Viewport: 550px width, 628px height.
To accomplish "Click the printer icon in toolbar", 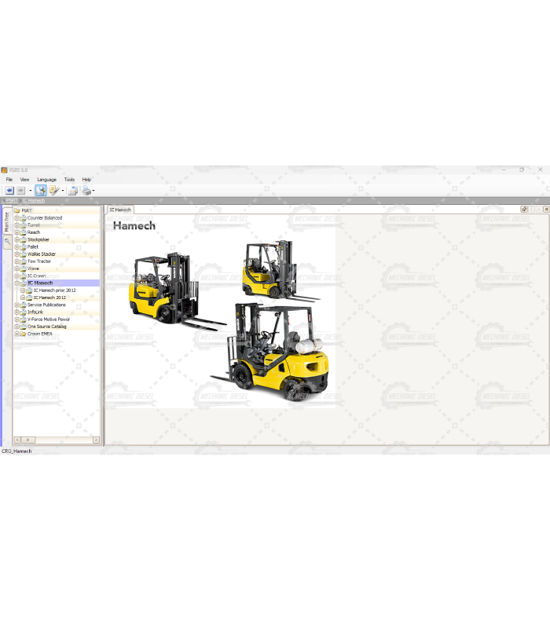I will tap(86, 191).
